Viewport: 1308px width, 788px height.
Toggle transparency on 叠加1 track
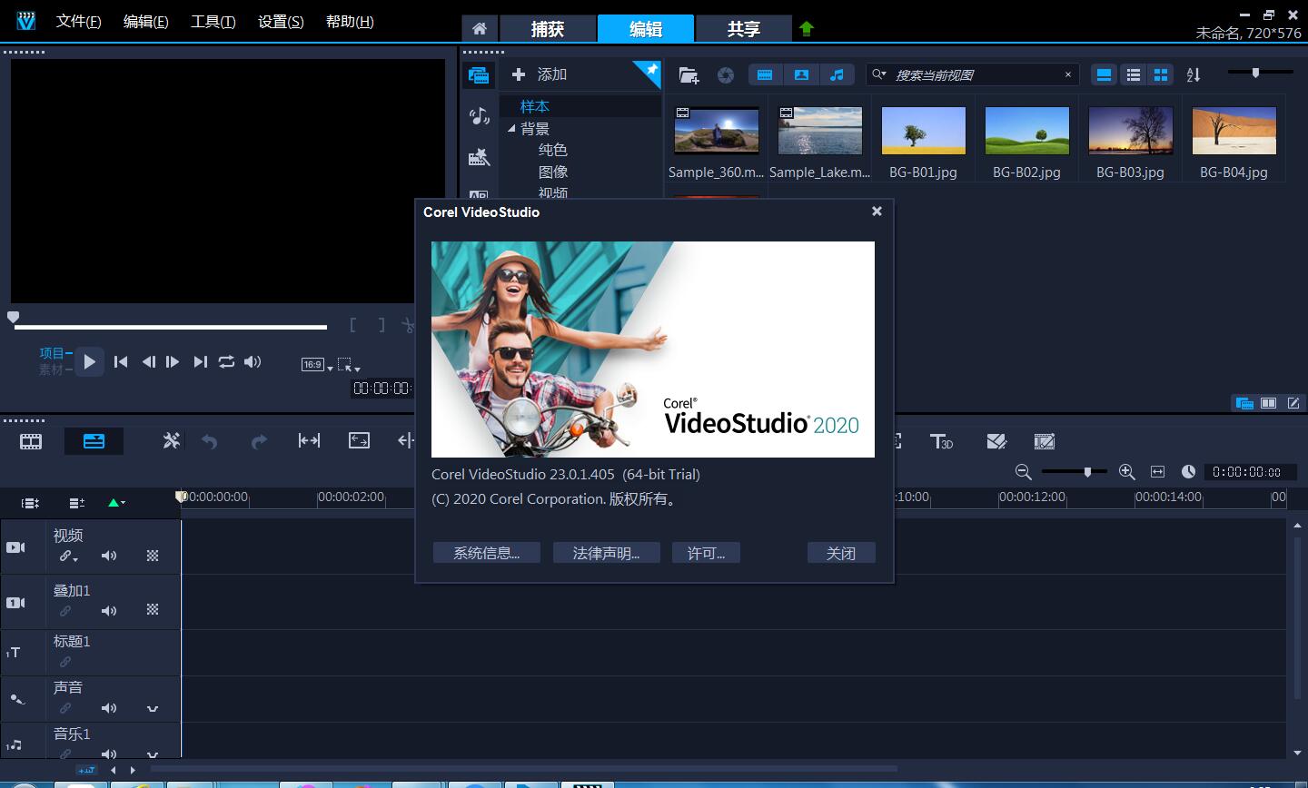point(153,611)
